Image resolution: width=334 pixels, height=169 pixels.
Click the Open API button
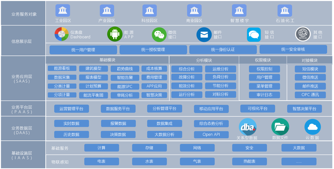tap(211, 134)
